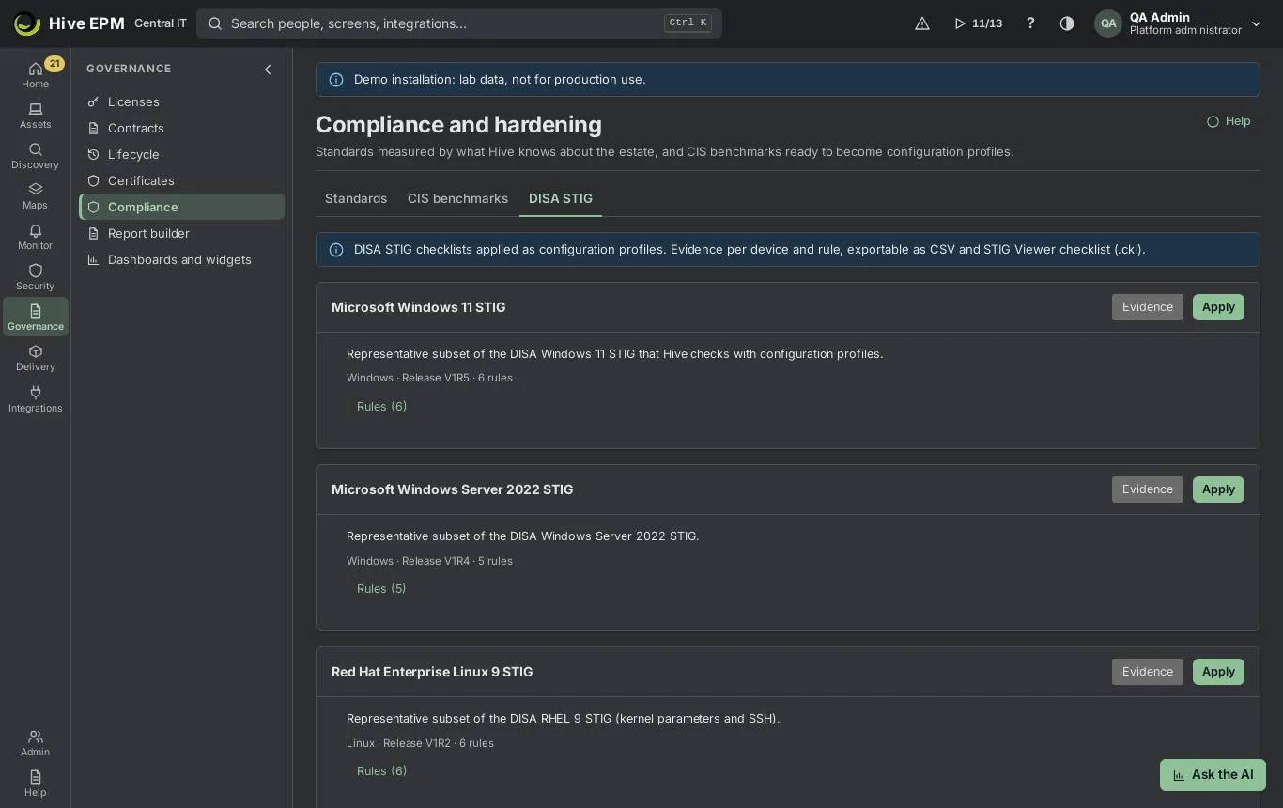Toggle the light/dark theme

pos(1067,23)
